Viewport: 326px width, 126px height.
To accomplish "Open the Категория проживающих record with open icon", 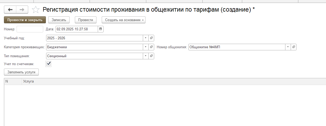I will click(x=151, y=47).
